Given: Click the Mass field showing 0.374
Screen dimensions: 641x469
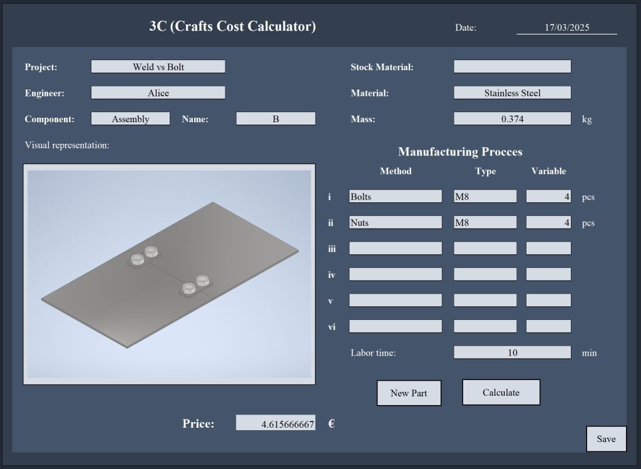Looking at the screenshot, I should pos(512,119).
